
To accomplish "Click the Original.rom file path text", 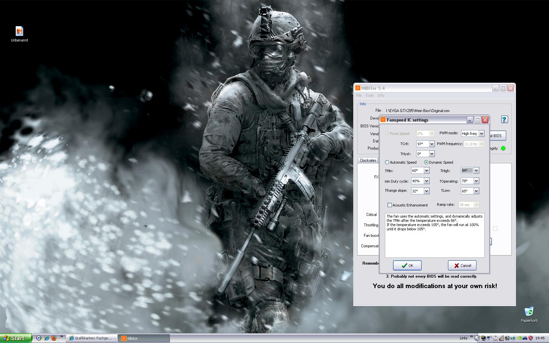I will click(x=418, y=111).
